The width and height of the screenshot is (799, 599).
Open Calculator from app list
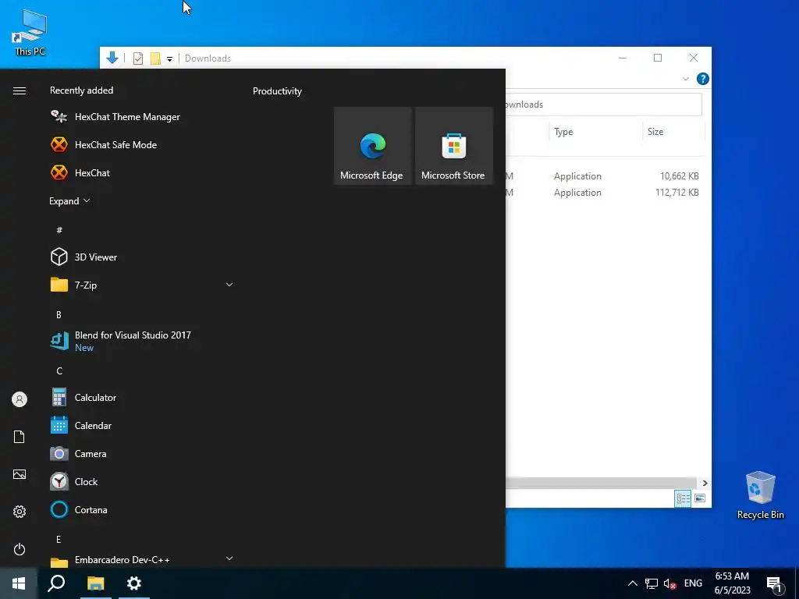pos(143,398)
